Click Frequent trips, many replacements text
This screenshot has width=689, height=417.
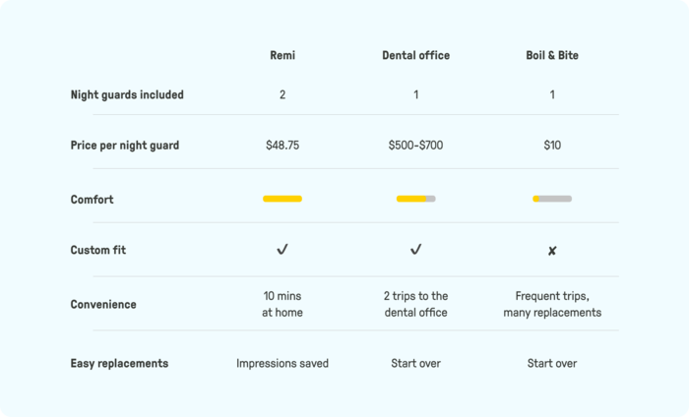pyautogui.click(x=552, y=304)
